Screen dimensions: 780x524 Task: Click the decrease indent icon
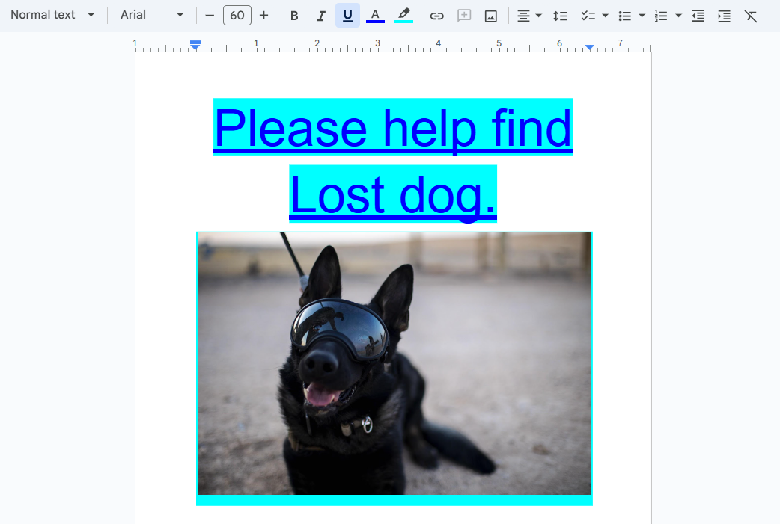(x=698, y=16)
